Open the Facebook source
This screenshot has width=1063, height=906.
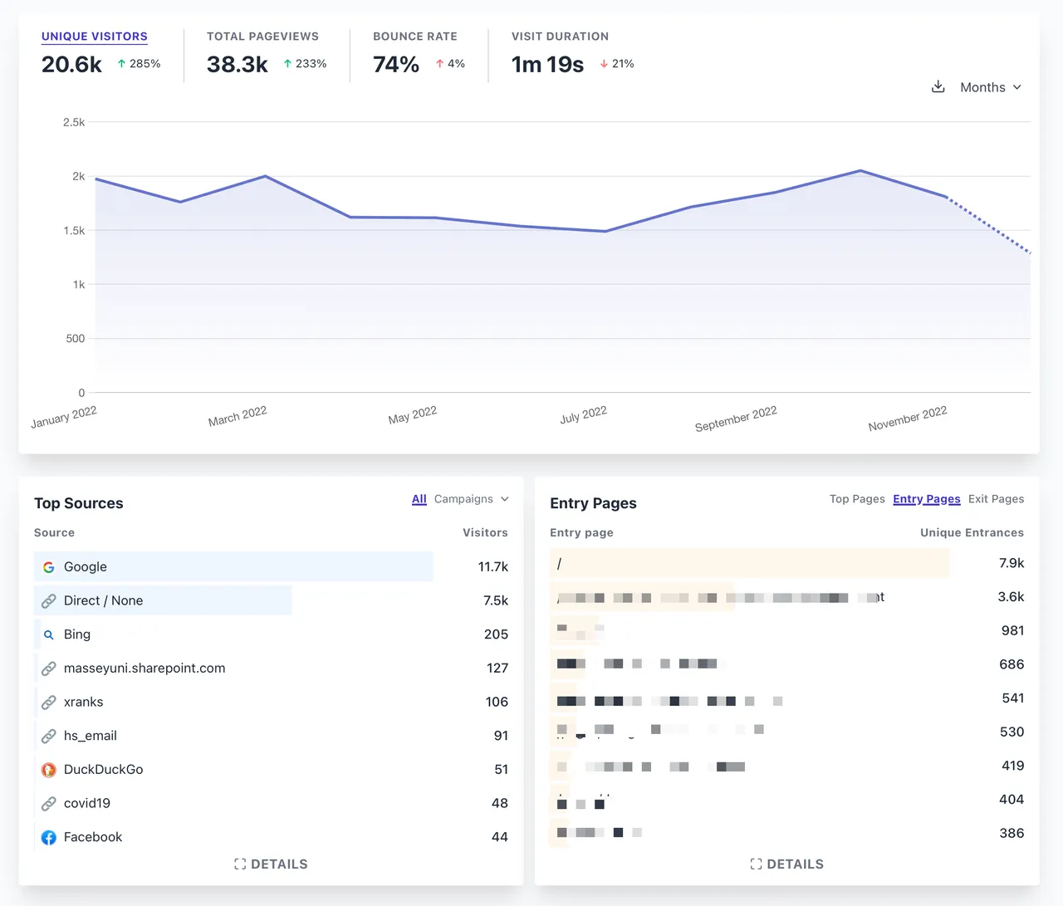click(x=93, y=837)
